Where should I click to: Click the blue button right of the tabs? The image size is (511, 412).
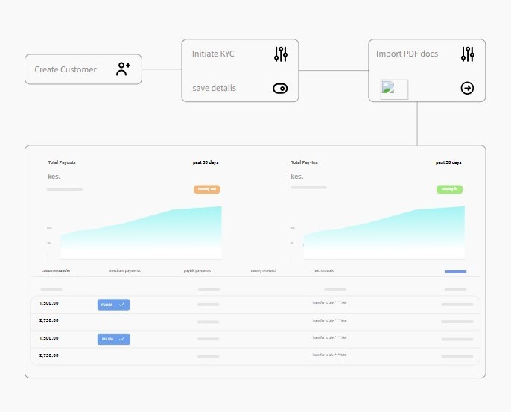point(455,271)
